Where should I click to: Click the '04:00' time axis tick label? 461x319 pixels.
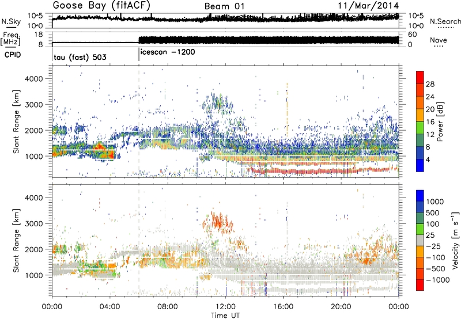point(110,307)
